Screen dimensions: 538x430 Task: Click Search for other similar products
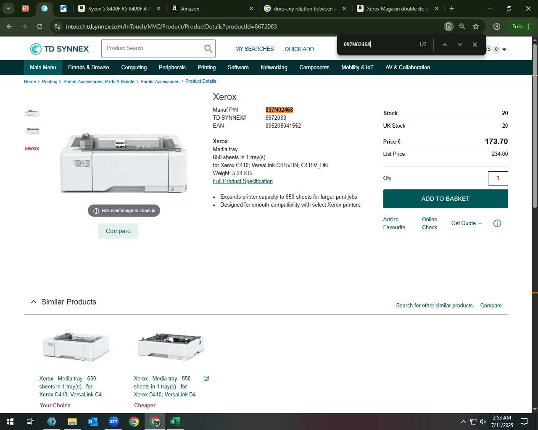coord(434,306)
